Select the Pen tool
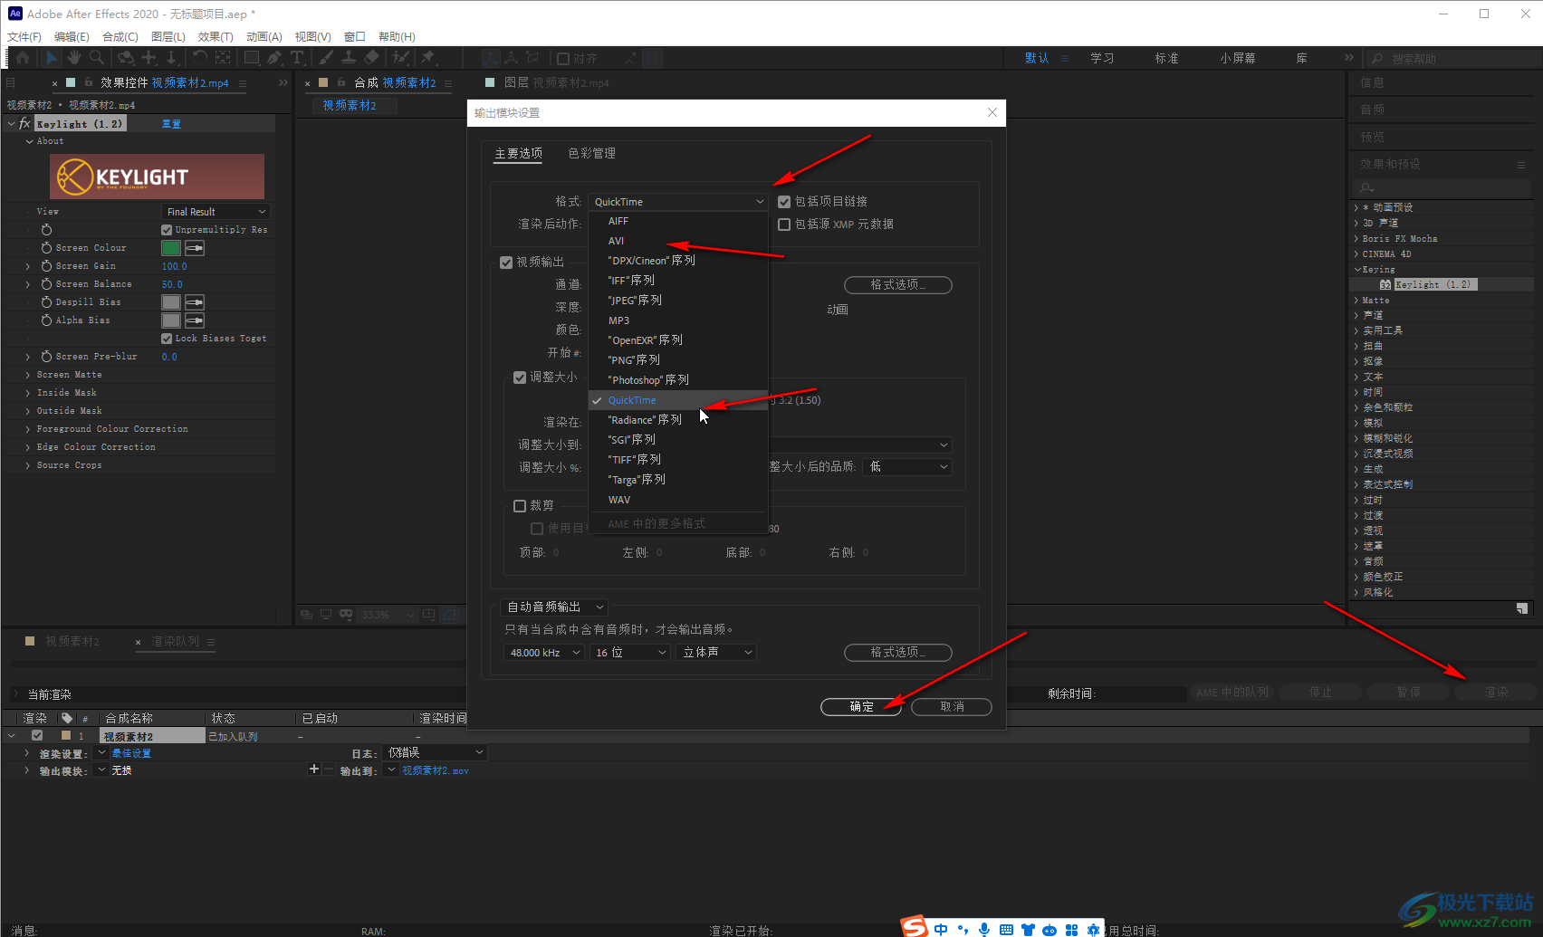 274,58
